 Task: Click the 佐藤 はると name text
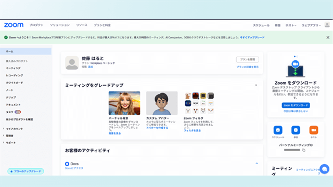(x=93, y=58)
